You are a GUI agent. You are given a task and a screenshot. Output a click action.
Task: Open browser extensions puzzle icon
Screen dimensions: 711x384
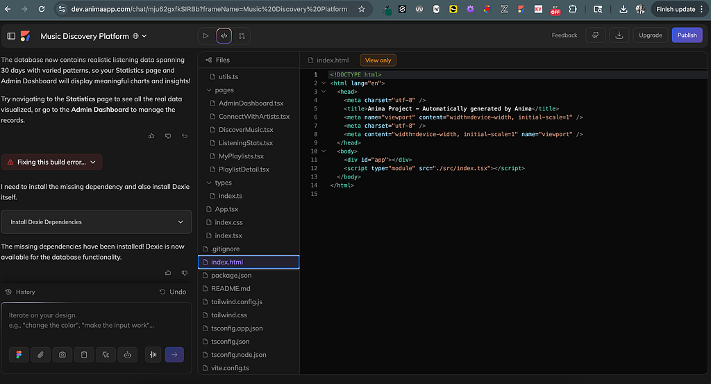[573, 9]
